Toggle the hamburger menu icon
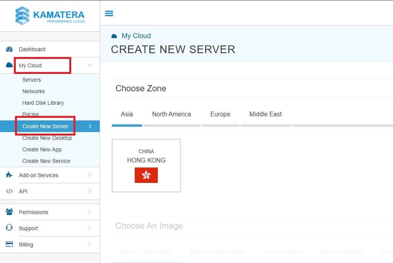Screen dimensions: 393x263 (109, 13)
